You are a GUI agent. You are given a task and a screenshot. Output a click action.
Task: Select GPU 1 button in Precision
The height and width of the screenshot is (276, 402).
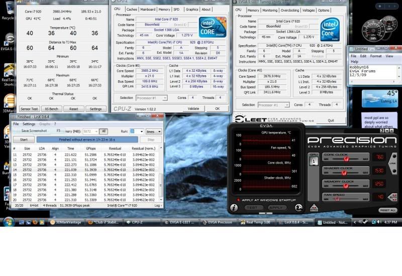[313, 162]
